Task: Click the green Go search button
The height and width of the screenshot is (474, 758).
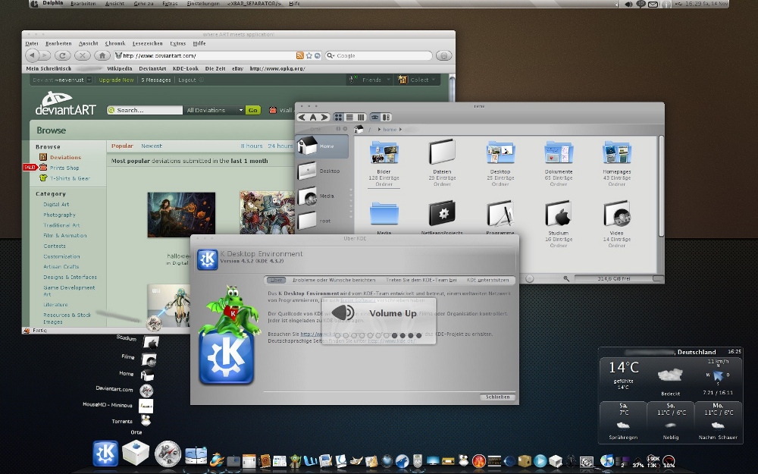Action: click(x=253, y=110)
